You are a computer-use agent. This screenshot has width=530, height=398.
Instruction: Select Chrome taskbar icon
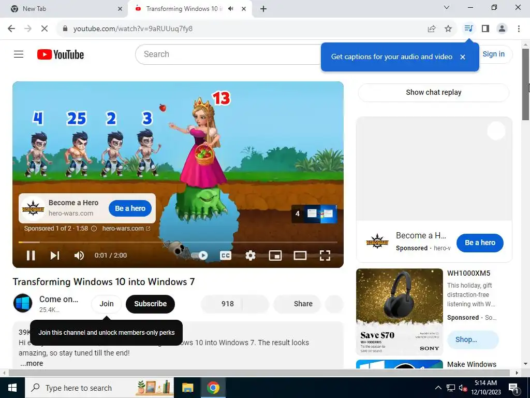[213, 388]
